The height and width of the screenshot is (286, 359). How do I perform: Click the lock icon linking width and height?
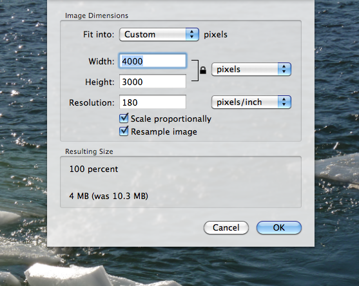pos(203,70)
